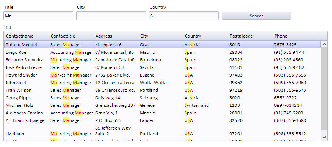This screenshot has width=332, height=147.
Task: Select the José Pedro Freyre row
Action: point(162,67)
